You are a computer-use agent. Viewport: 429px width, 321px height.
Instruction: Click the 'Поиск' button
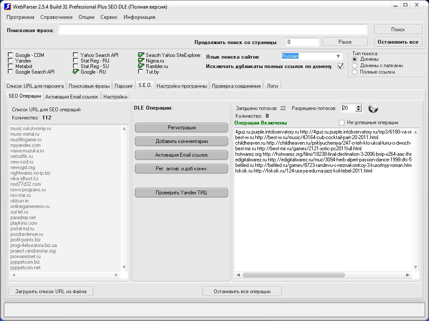click(398, 30)
